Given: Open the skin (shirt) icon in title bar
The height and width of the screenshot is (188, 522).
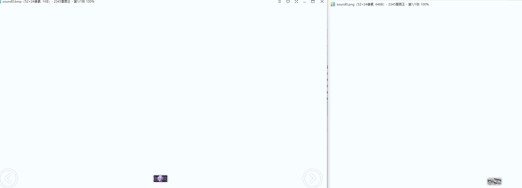Looking at the screenshot, I should pos(288,2).
